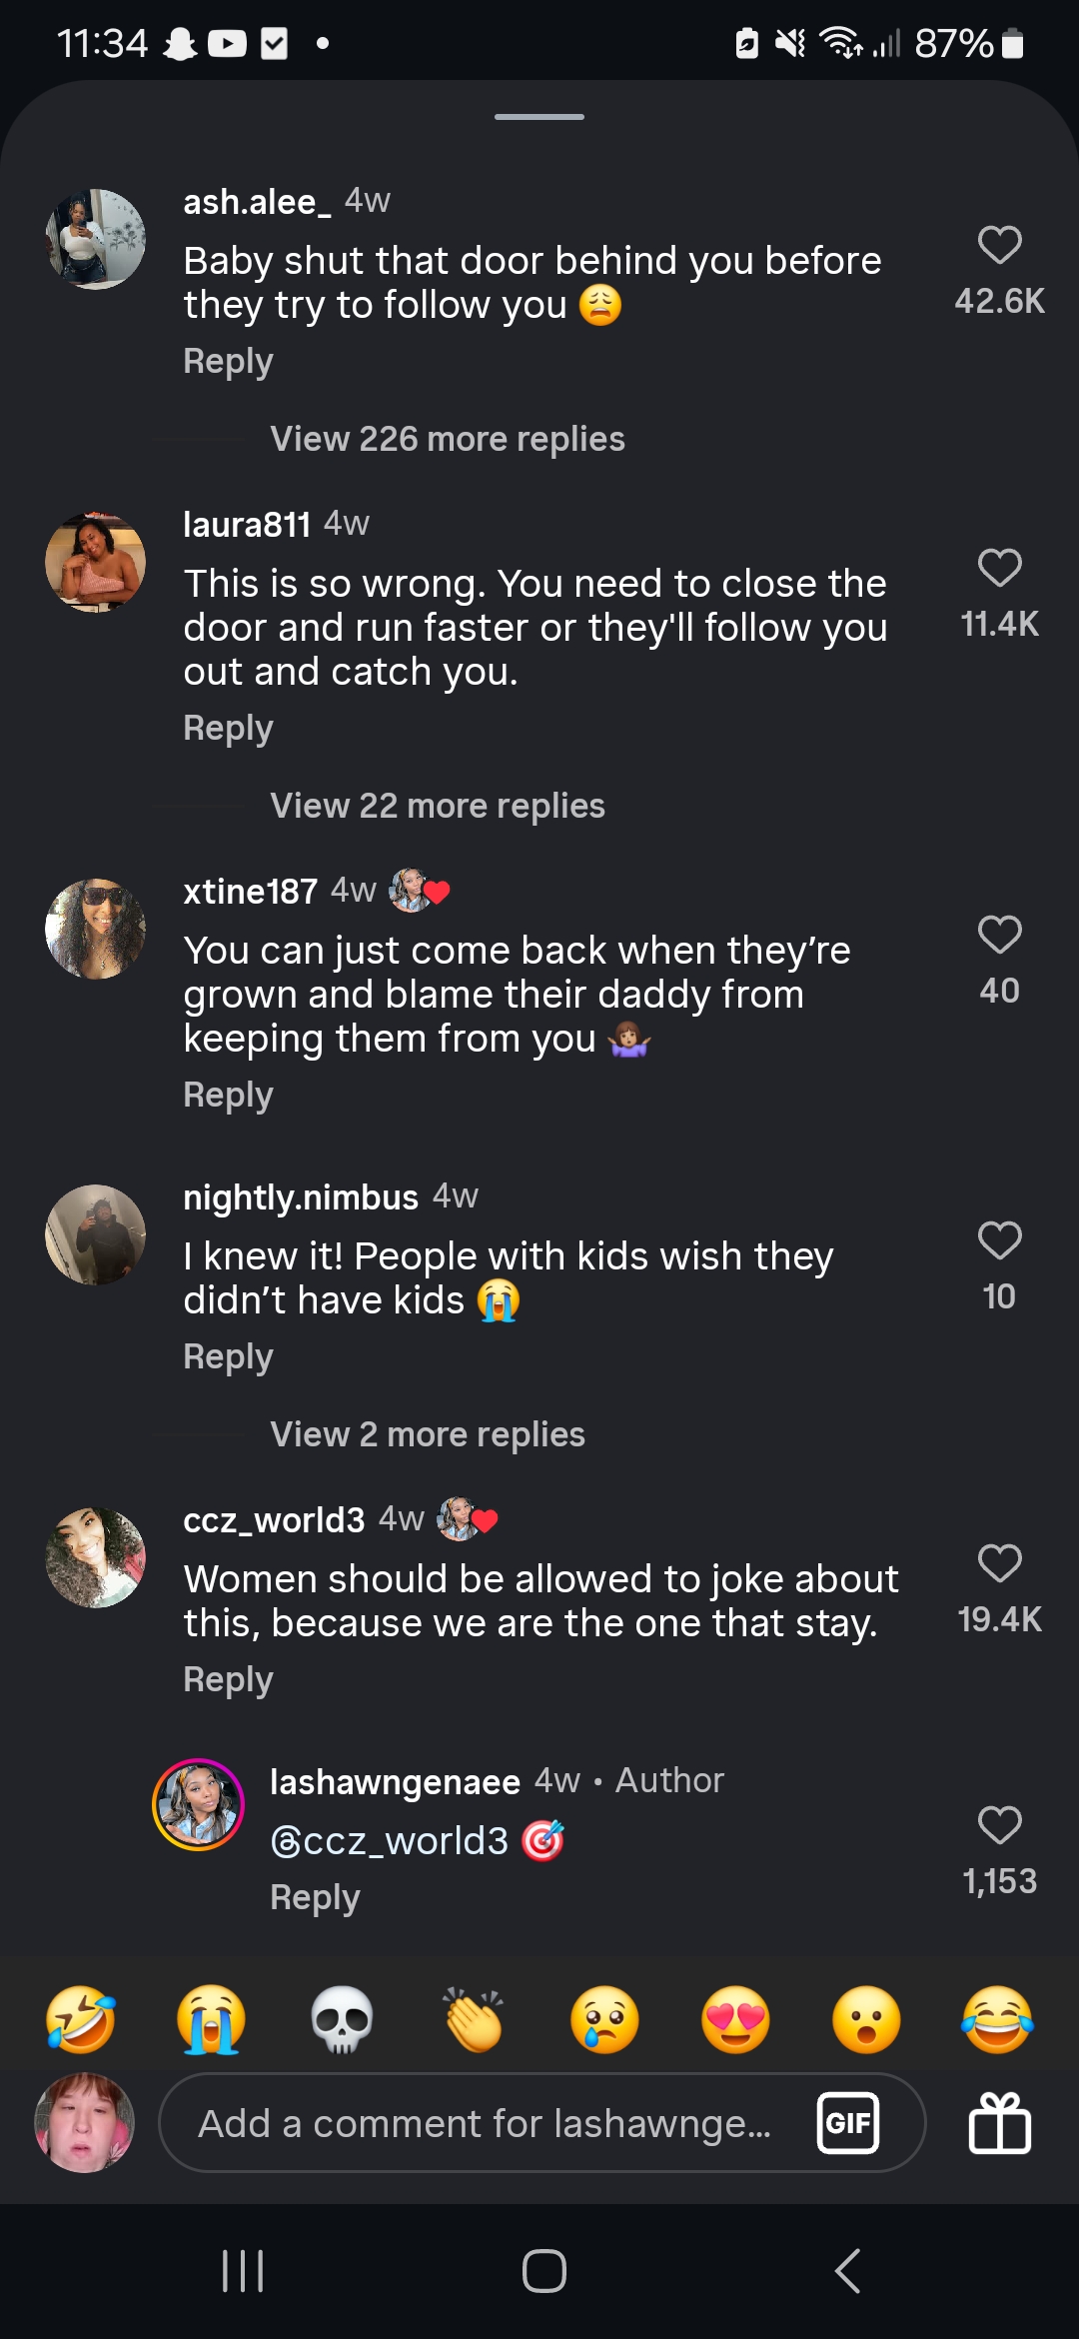The width and height of the screenshot is (1079, 2339).
Task: Toggle like on ccz_world3's comment
Action: coord(999,1564)
